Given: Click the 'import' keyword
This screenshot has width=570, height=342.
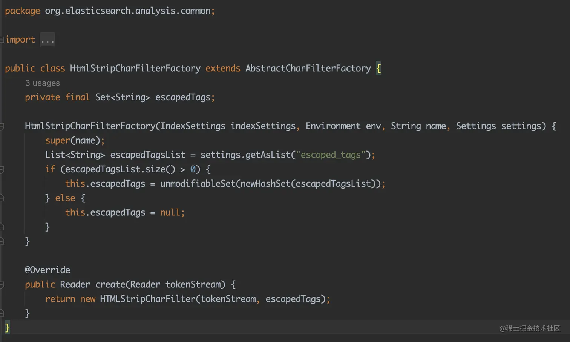Looking at the screenshot, I should click(20, 40).
